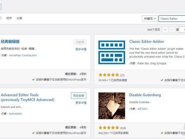Click the current page number field
Viewport: 185px width, 139px height.
coord(182,30)
